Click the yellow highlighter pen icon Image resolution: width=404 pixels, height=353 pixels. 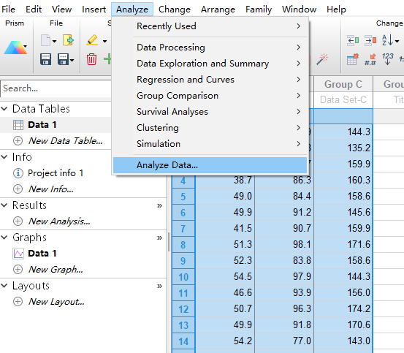click(x=92, y=40)
